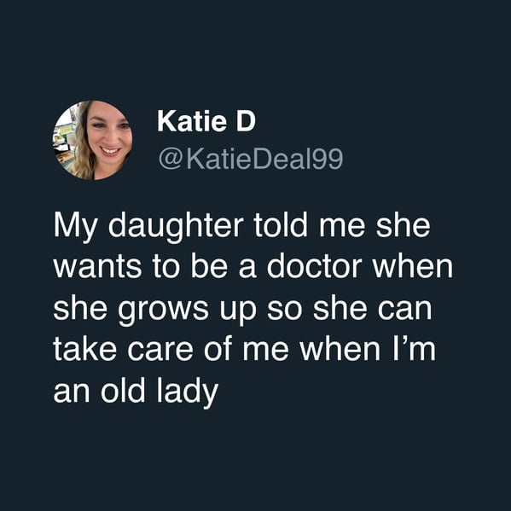
Task: Click the word 'grows' in the tweet
Action: click(x=163, y=312)
